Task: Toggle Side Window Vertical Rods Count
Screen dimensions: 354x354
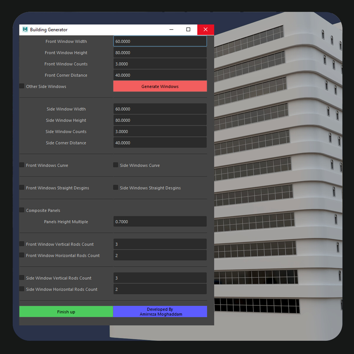Action: [x=22, y=277]
